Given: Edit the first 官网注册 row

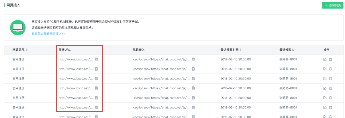Looking at the screenshot, I should [x=325, y=59].
